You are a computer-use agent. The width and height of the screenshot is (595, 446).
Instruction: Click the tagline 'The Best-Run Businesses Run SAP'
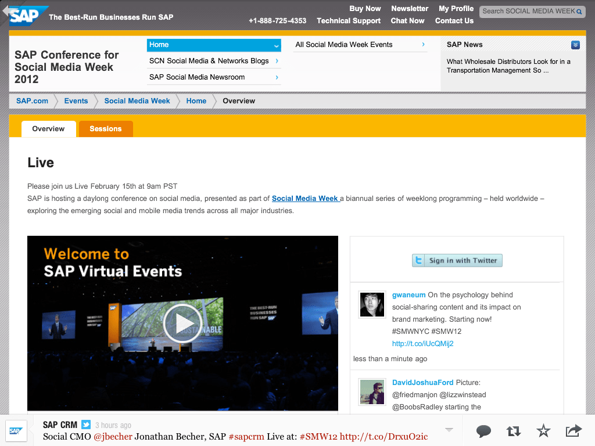[x=111, y=17]
